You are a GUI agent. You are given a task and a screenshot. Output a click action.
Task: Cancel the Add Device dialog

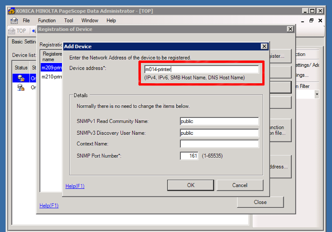pyautogui.click(x=240, y=185)
